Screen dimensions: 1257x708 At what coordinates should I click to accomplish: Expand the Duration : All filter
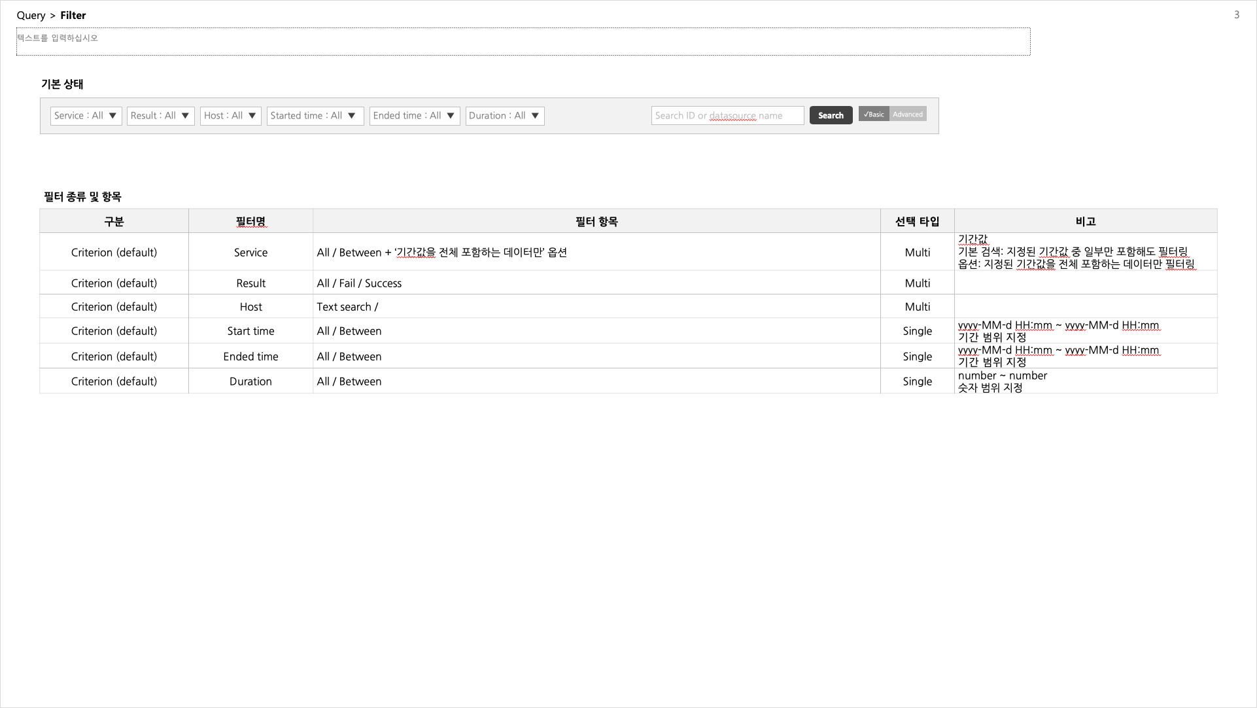click(505, 116)
